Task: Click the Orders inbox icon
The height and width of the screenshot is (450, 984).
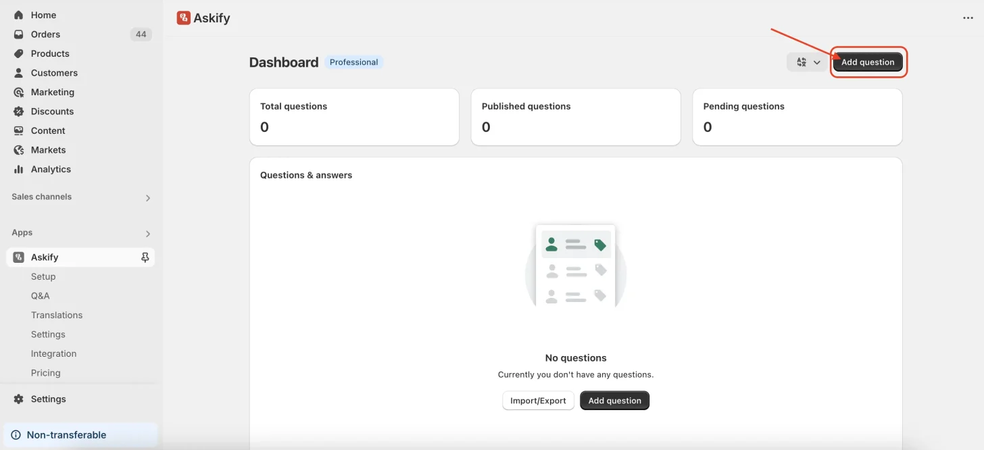Action: (x=19, y=34)
